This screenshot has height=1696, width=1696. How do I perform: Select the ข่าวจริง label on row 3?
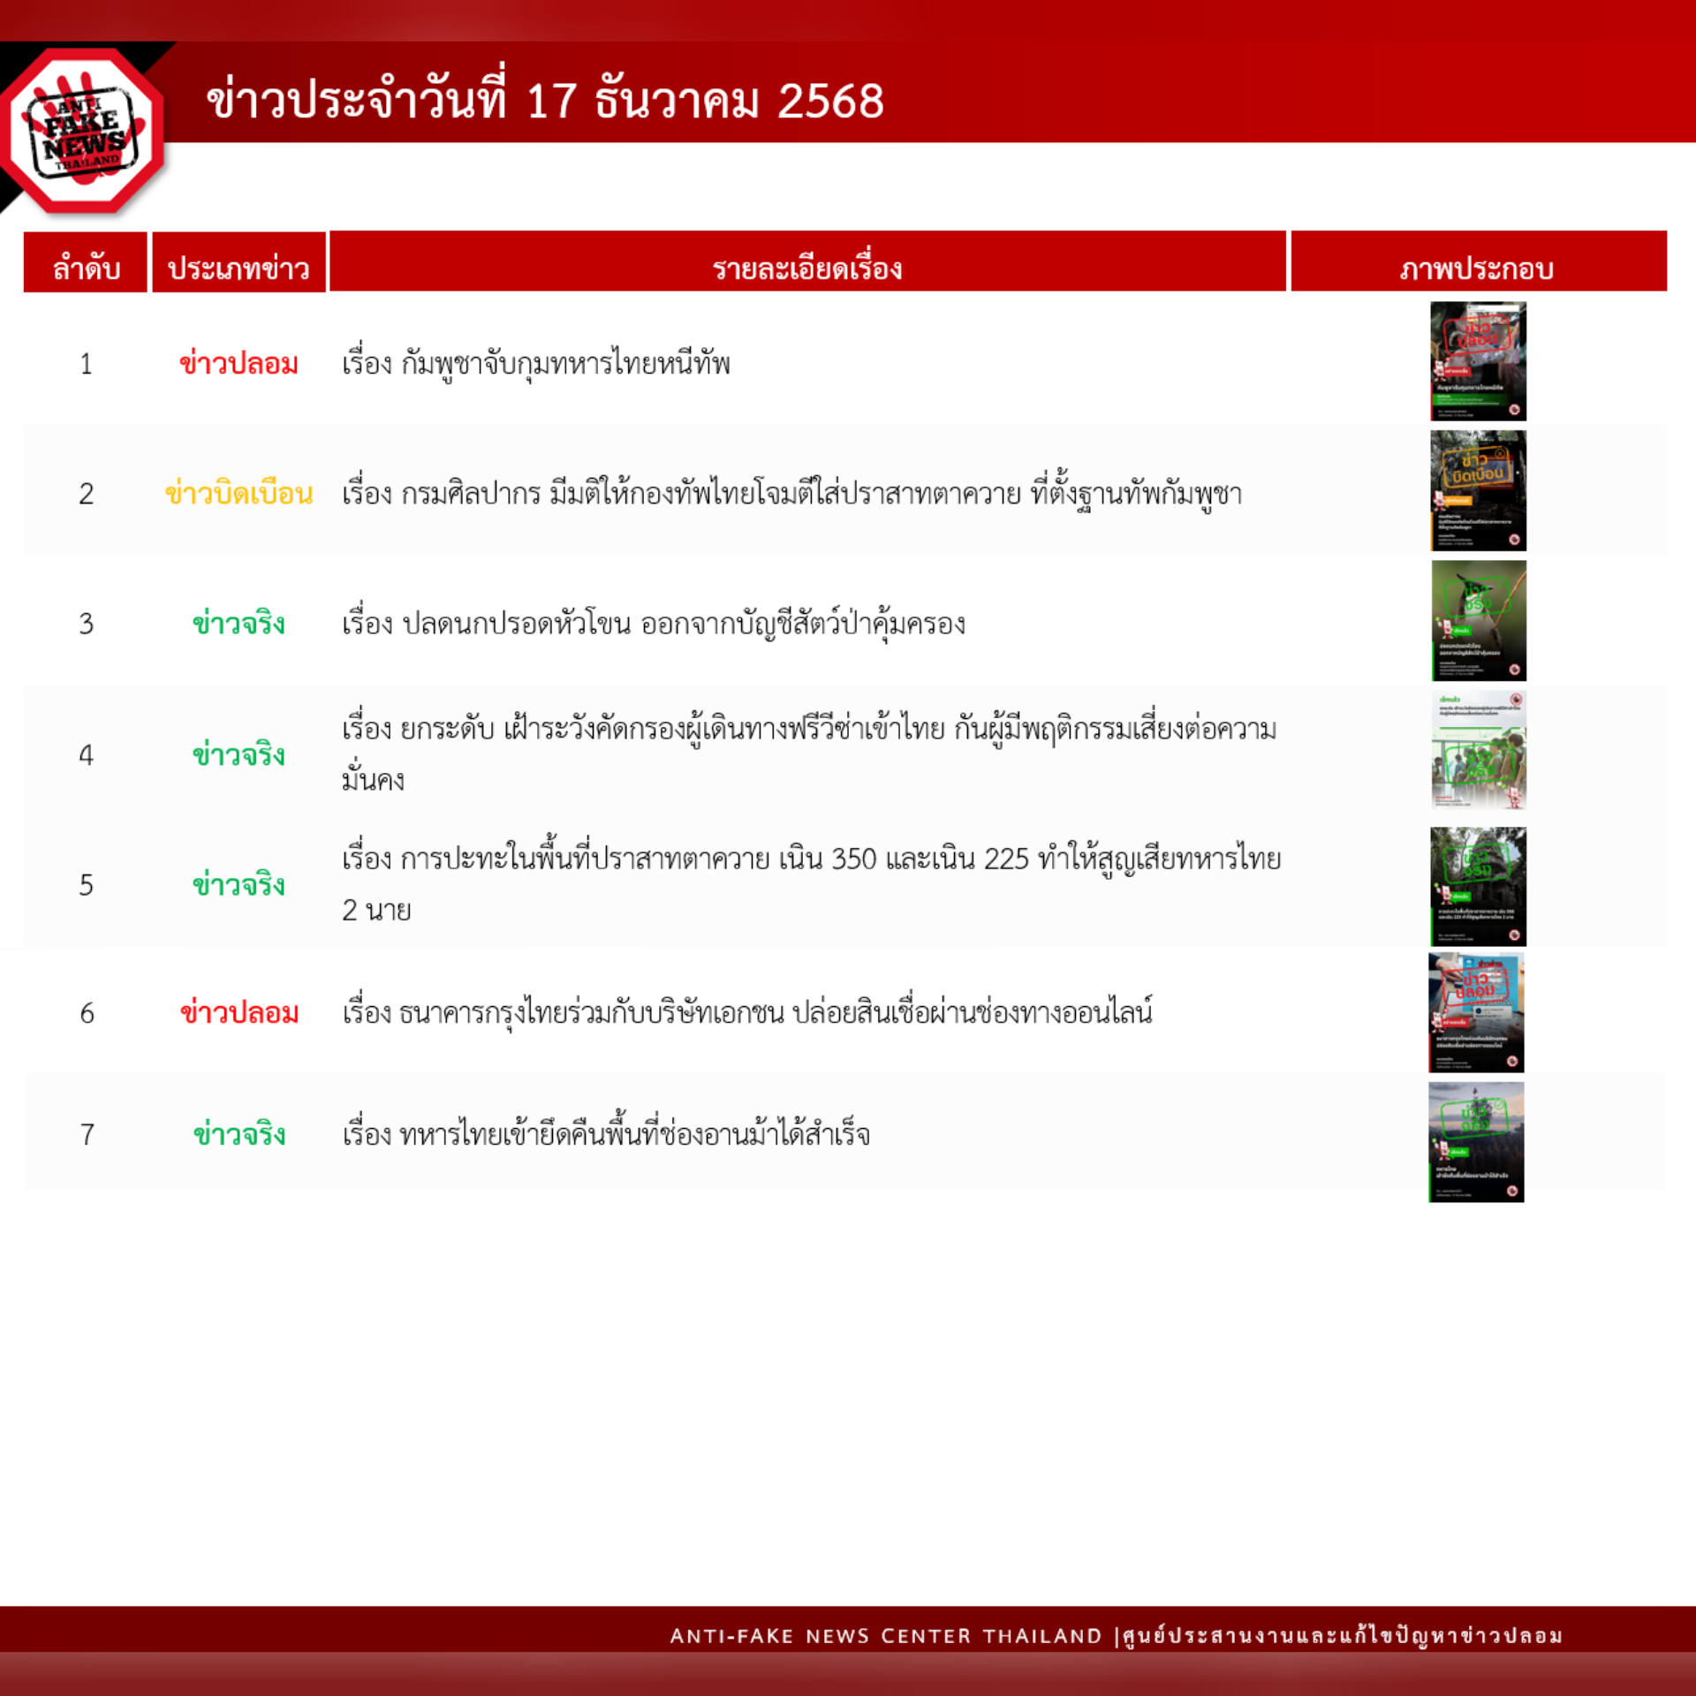point(239,623)
